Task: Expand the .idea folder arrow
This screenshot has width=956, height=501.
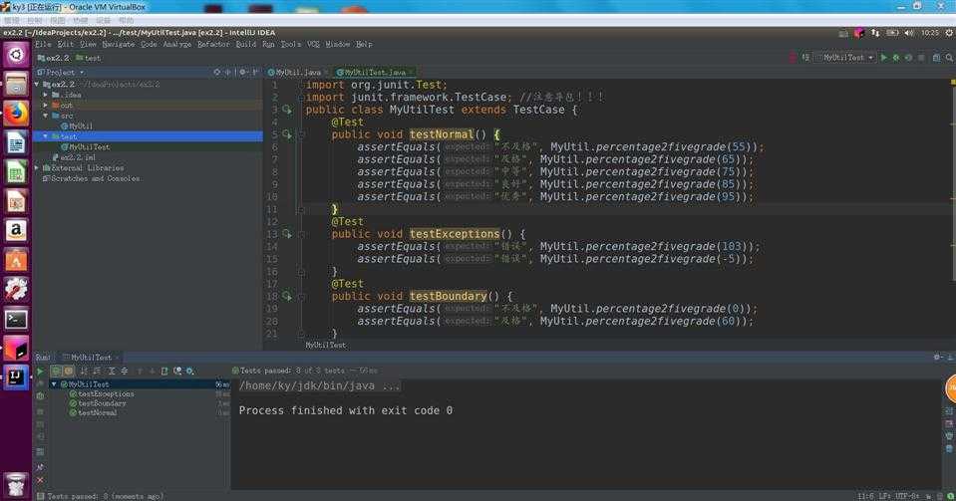Action: click(46, 95)
